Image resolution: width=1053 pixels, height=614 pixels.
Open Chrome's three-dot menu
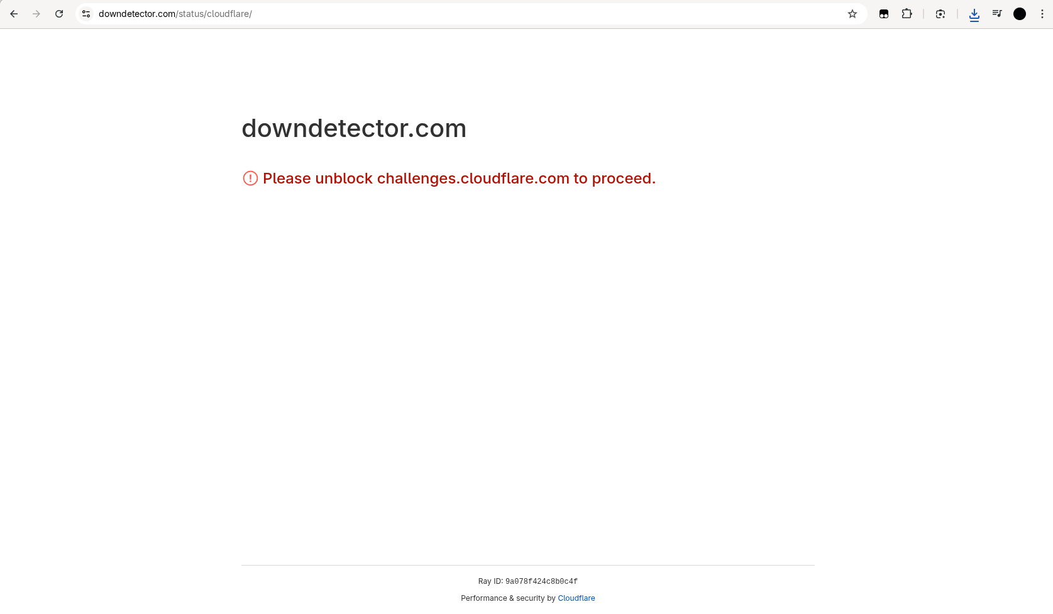click(x=1042, y=14)
